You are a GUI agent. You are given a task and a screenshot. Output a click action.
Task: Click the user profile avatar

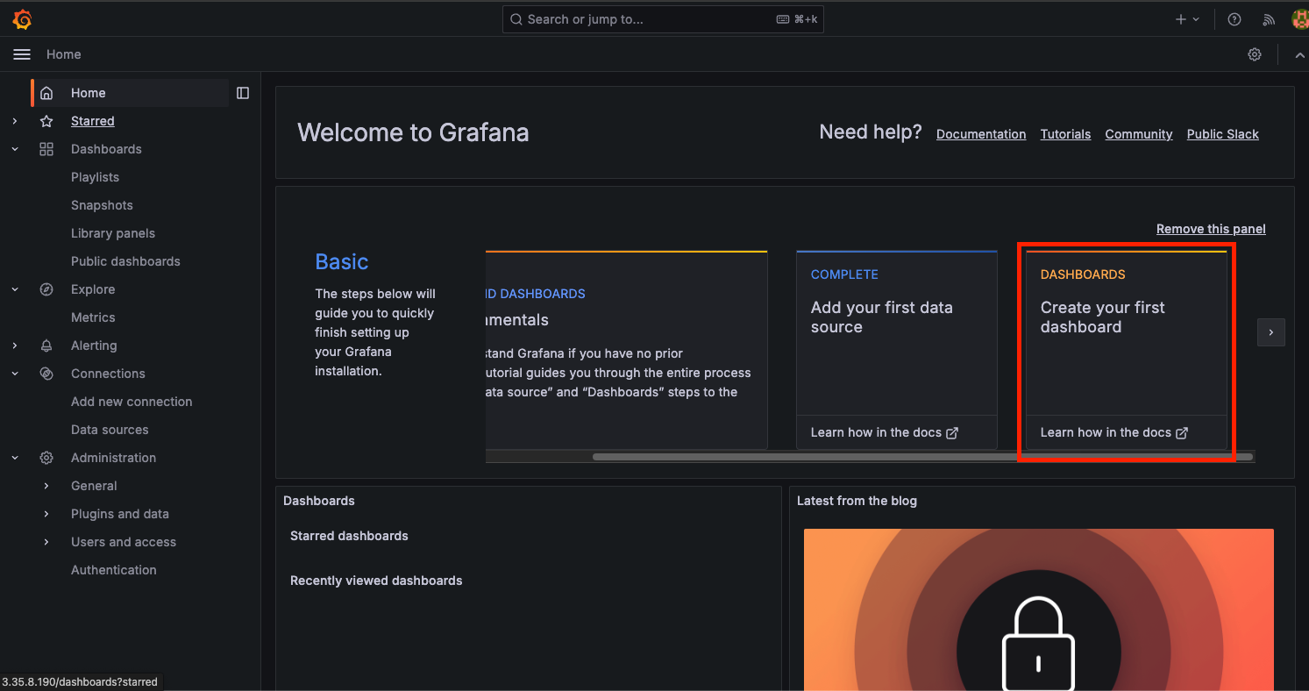(x=1300, y=19)
